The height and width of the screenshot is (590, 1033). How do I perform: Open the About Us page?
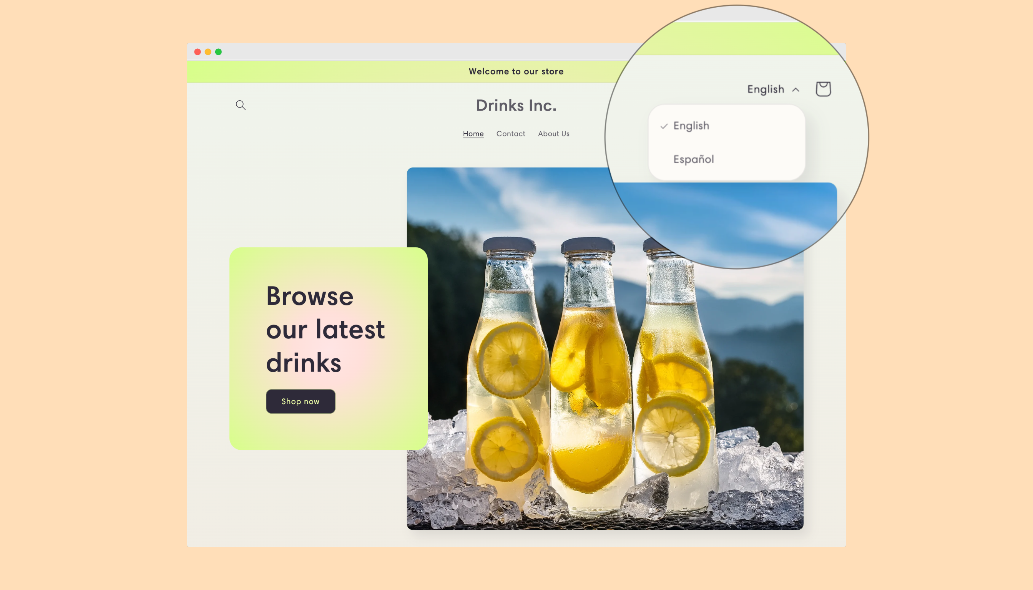pyautogui.click(x=553, y=133)
